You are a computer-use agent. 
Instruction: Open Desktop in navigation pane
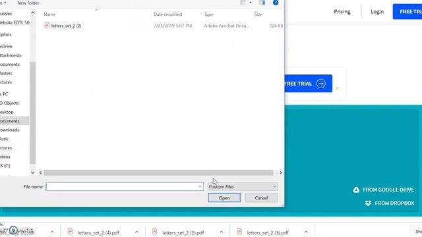pyautogui.click(x=7, y=112)
